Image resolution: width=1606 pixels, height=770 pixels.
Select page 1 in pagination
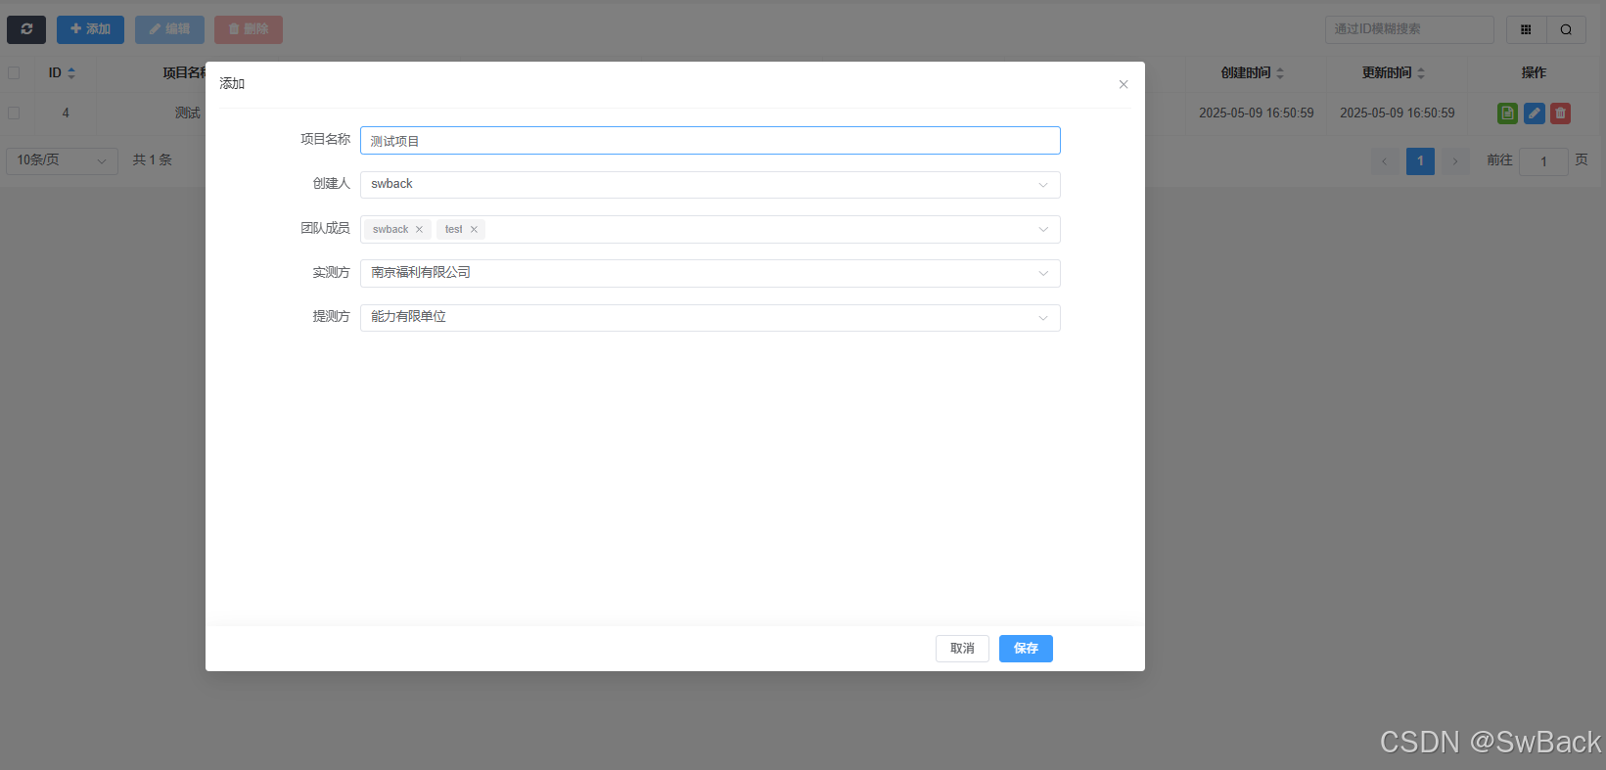(1420, 161)
